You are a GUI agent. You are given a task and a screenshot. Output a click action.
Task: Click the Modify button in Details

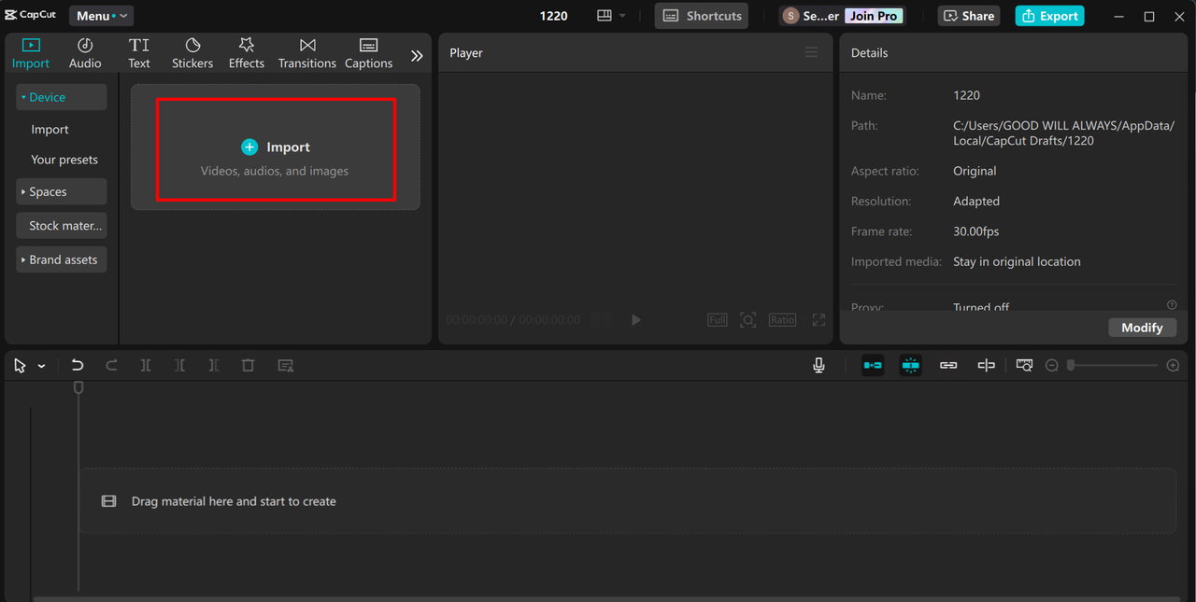click(1142, 328)
